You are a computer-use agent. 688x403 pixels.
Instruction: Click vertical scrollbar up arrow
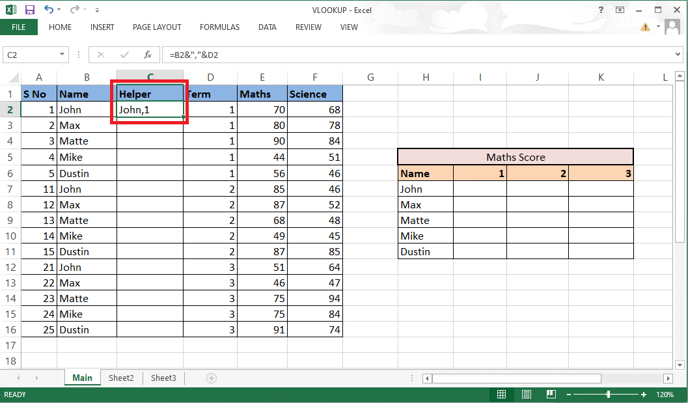pyautogui.click(x=680, y=76)
